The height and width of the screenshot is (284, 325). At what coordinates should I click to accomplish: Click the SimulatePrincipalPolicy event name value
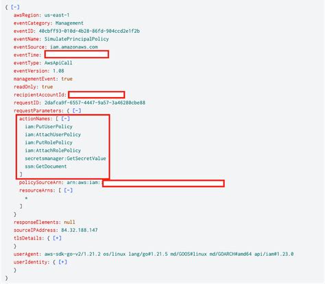(x=77, y=39)
